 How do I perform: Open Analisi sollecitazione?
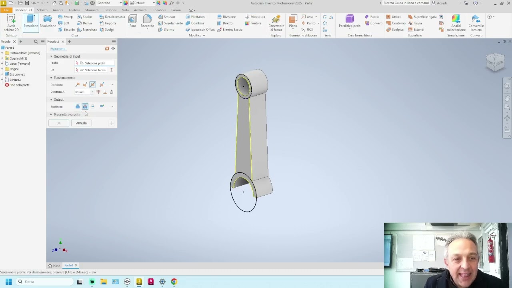(456, 23)
